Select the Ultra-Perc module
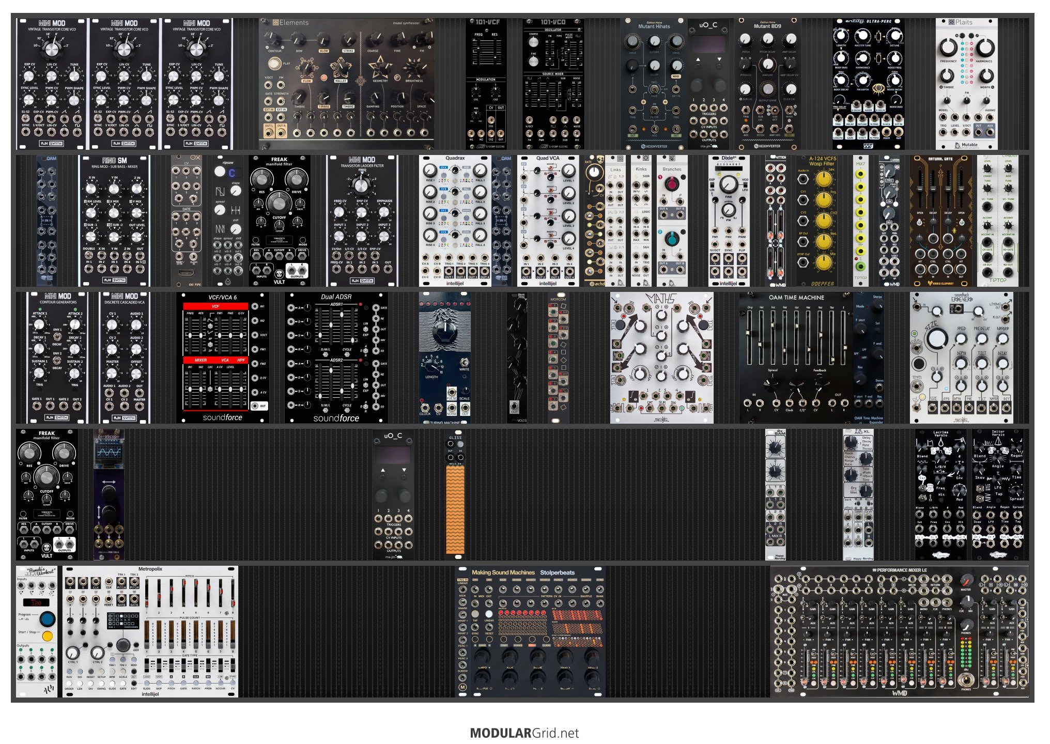The width and height of the screenshot is (1050, 744). click(x=869, y=84)
